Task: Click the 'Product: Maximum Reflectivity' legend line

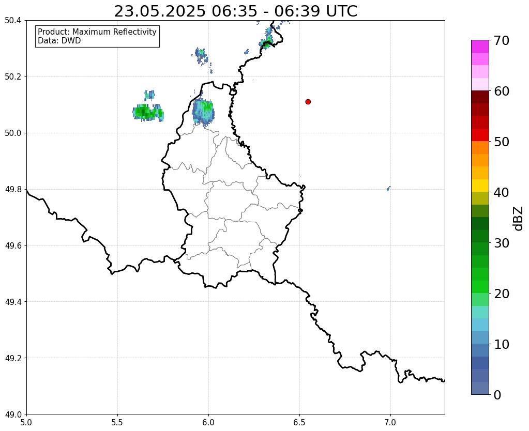Action: pos(97,32)
